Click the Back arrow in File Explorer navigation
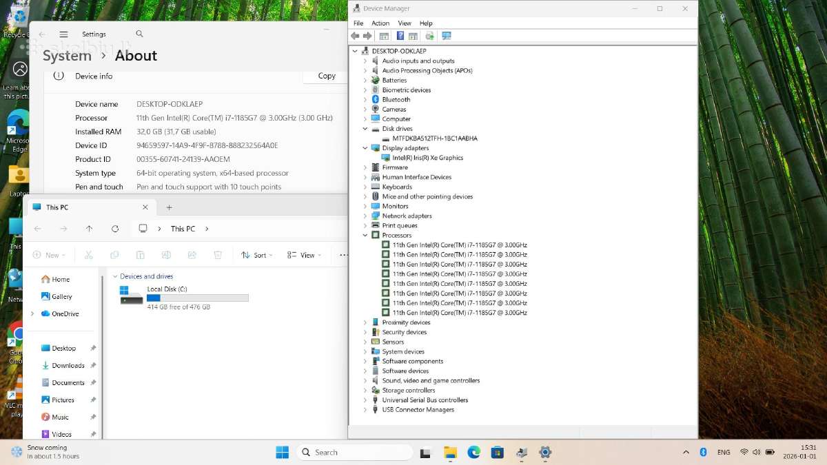Screen dimensions: 827x465 coord(37,229)
